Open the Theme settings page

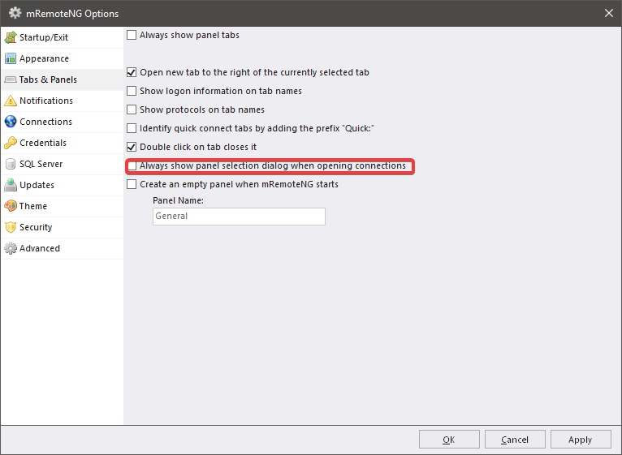point(63,206)
